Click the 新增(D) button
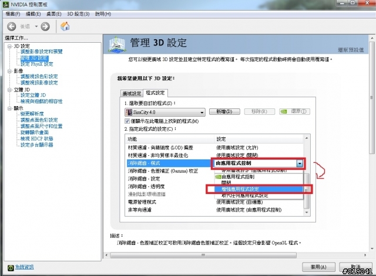The image size is (376, 276). pos(224,111)
